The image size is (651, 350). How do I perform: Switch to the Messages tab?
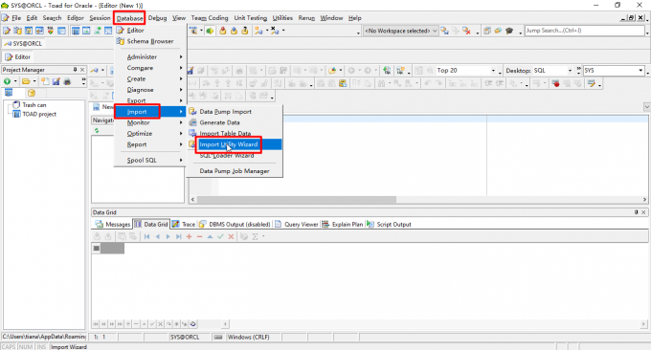click(113, 225)
